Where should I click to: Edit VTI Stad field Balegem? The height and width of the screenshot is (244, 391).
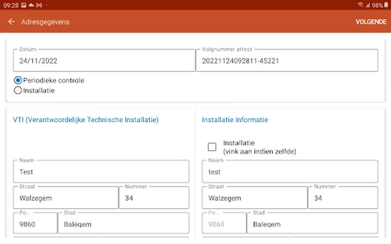point(124,223)
